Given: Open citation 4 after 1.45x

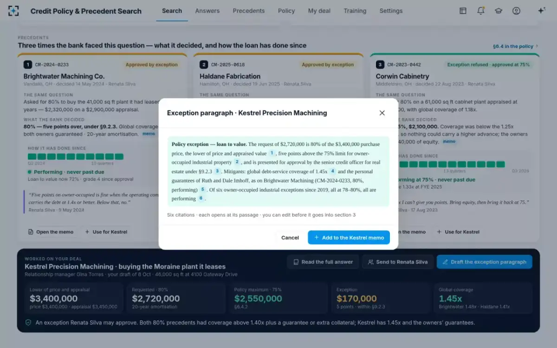Looking at the screenshot, I should click(x=333, y=171).
